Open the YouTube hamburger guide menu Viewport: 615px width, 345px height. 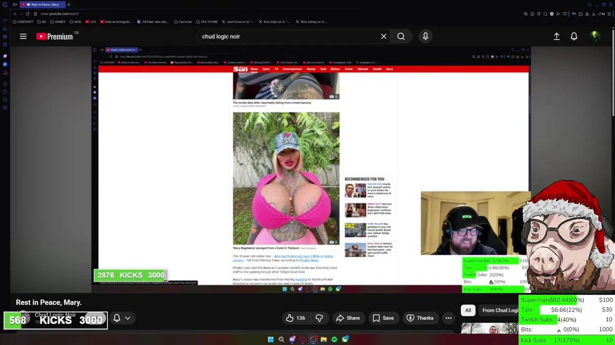pyautogui.click(x=23, y=36)
